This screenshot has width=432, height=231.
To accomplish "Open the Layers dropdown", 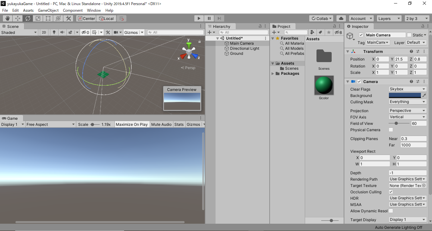I will click(389, 18).
